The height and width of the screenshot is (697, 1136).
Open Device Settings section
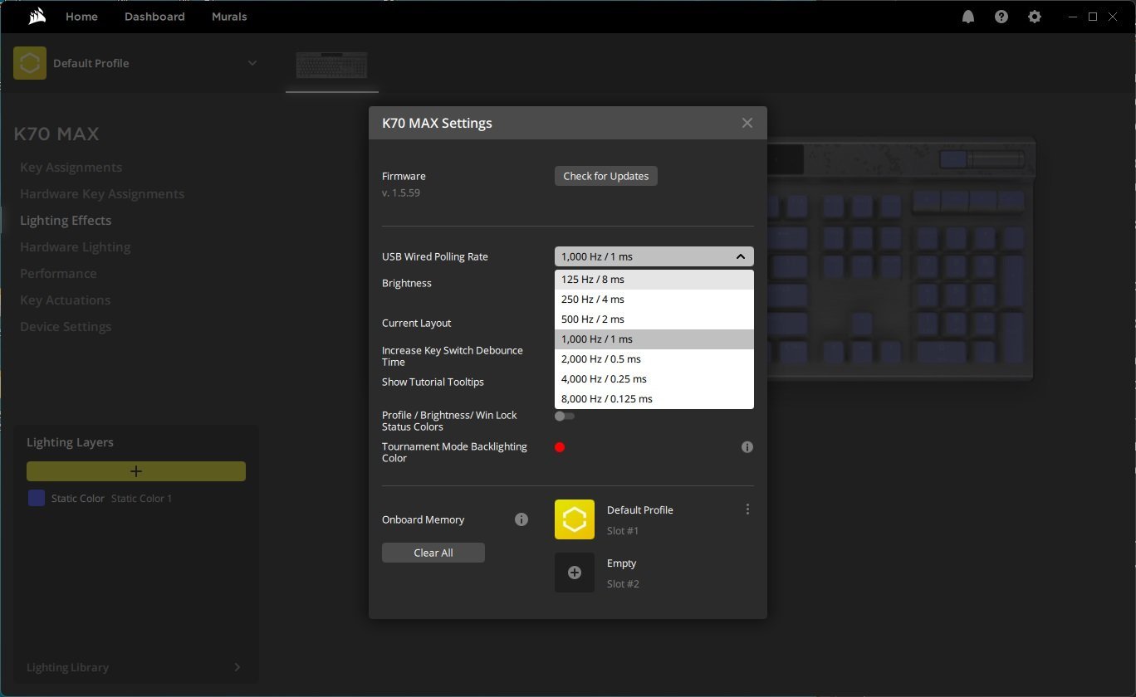pyautogui.click(x=66, y=327)
